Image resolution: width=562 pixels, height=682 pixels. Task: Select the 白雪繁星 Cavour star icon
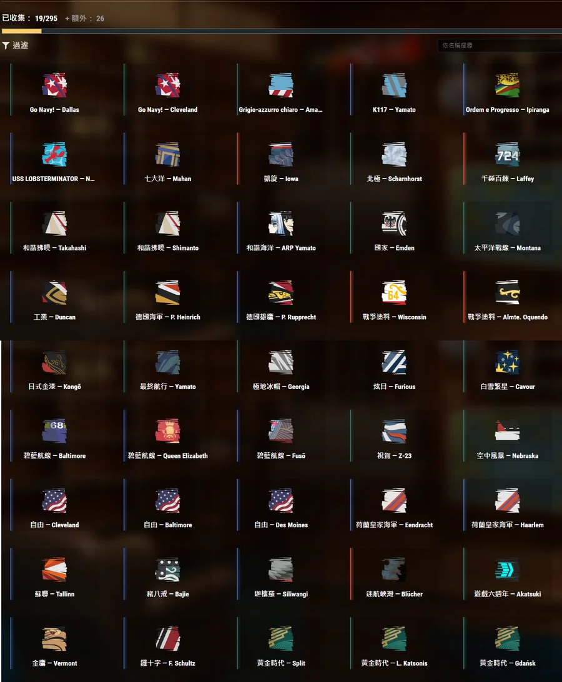[507, 362]
